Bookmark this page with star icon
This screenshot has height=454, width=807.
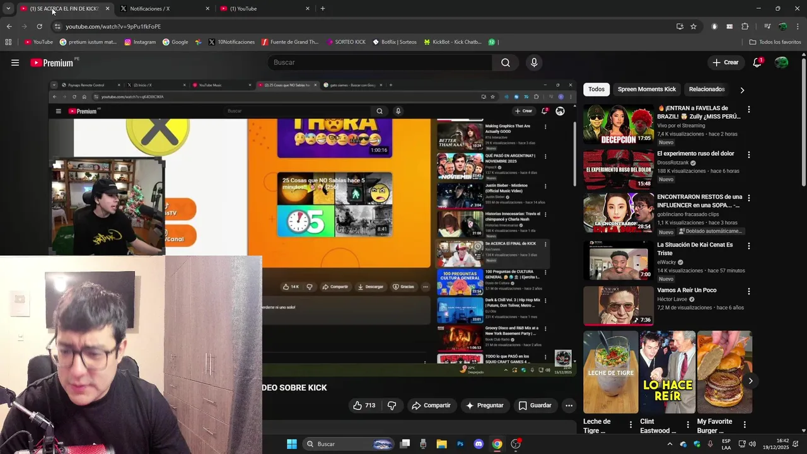click(694, 26)
